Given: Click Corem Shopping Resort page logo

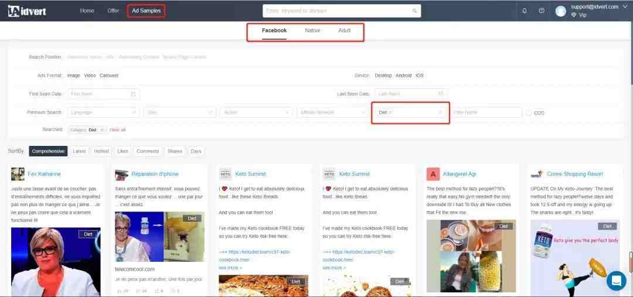Looking at the screenshot, I should [x=537, y=174].
